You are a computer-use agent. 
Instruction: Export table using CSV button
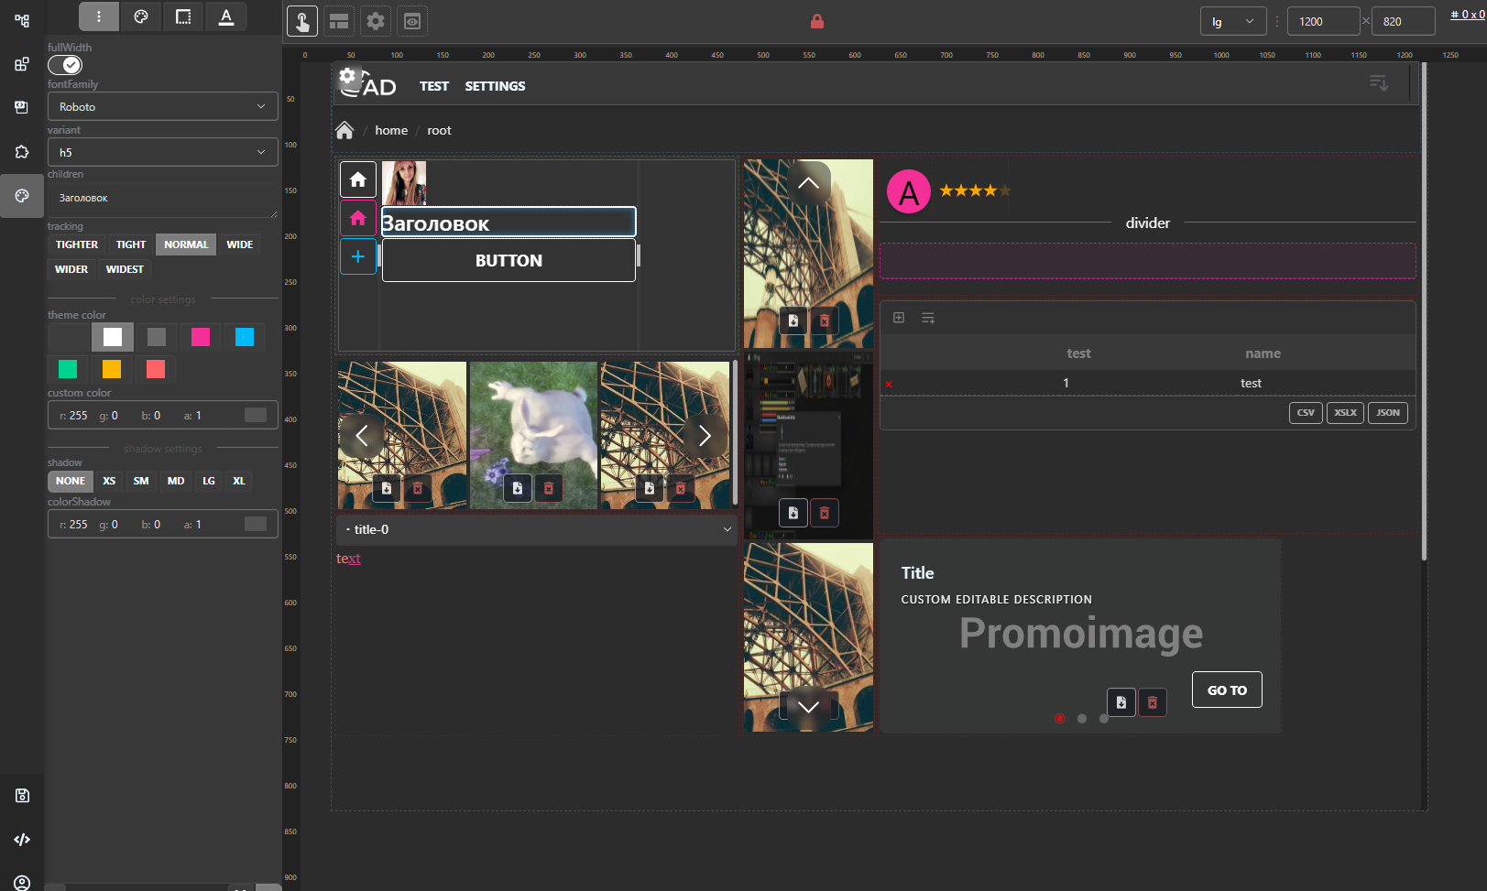pyautogui.click(x=1305, y=413)
